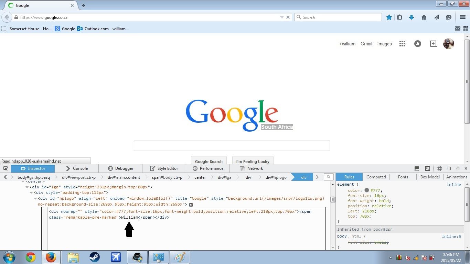470x264 pixels.
Task: Bookmark this page with the star
Action: click(x=389, y=17)
